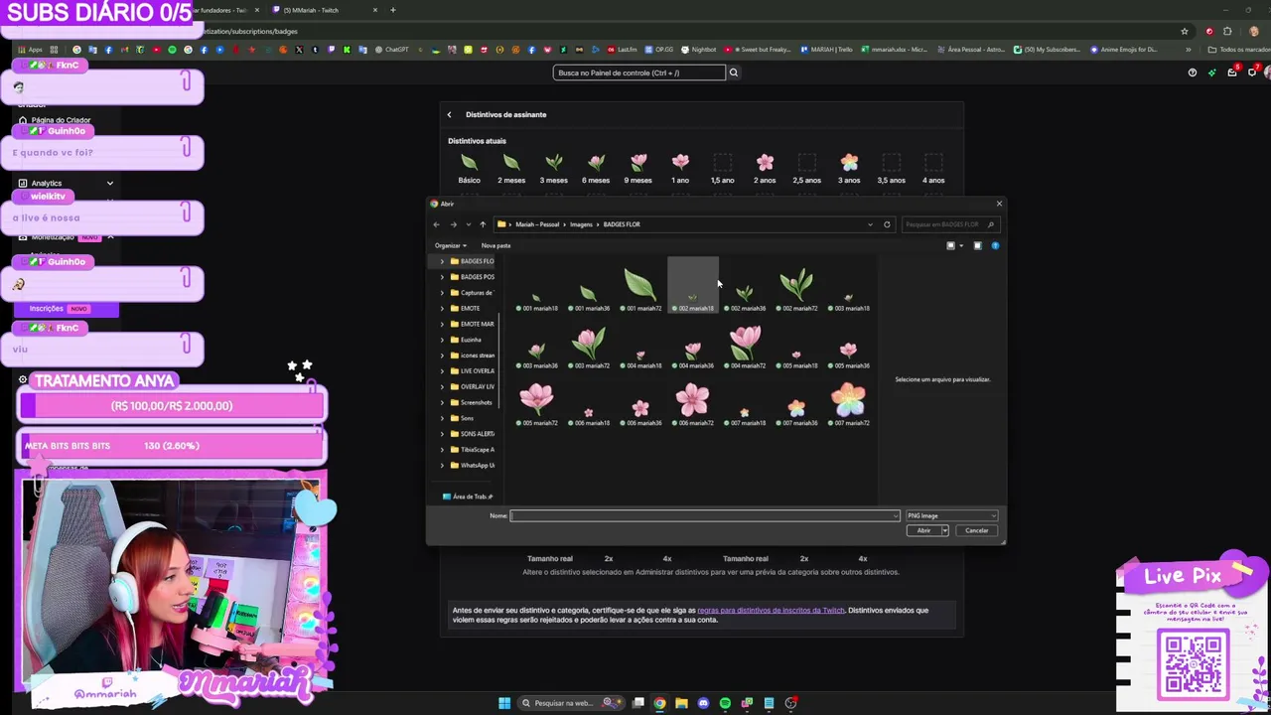Click Twitch dashboard search box

pyautogui.click(x=639, y=72)
